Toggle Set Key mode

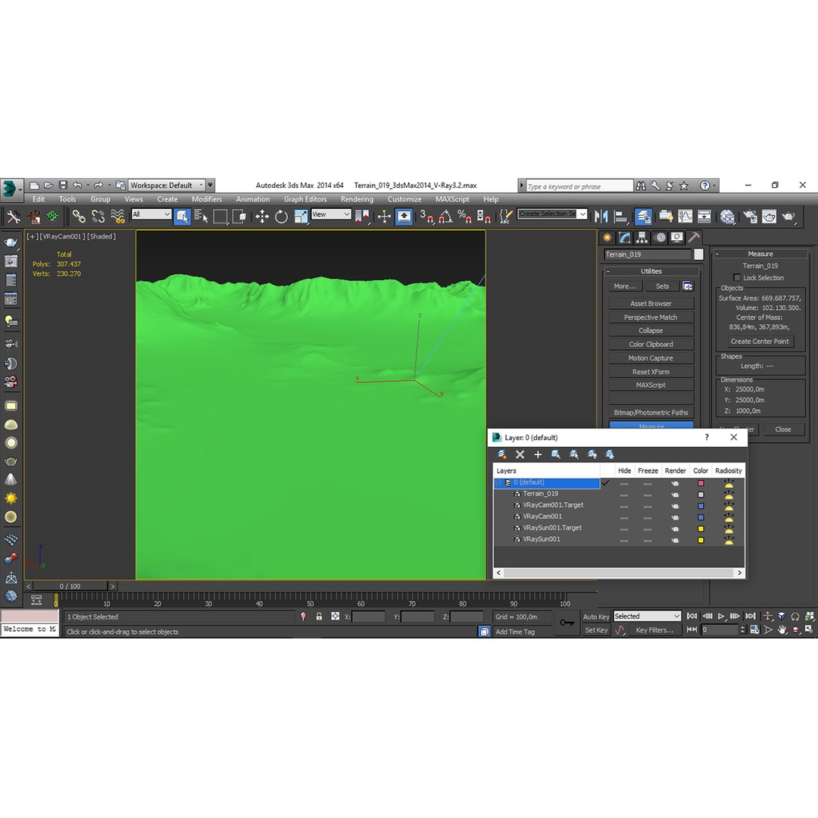click(596, 630)
